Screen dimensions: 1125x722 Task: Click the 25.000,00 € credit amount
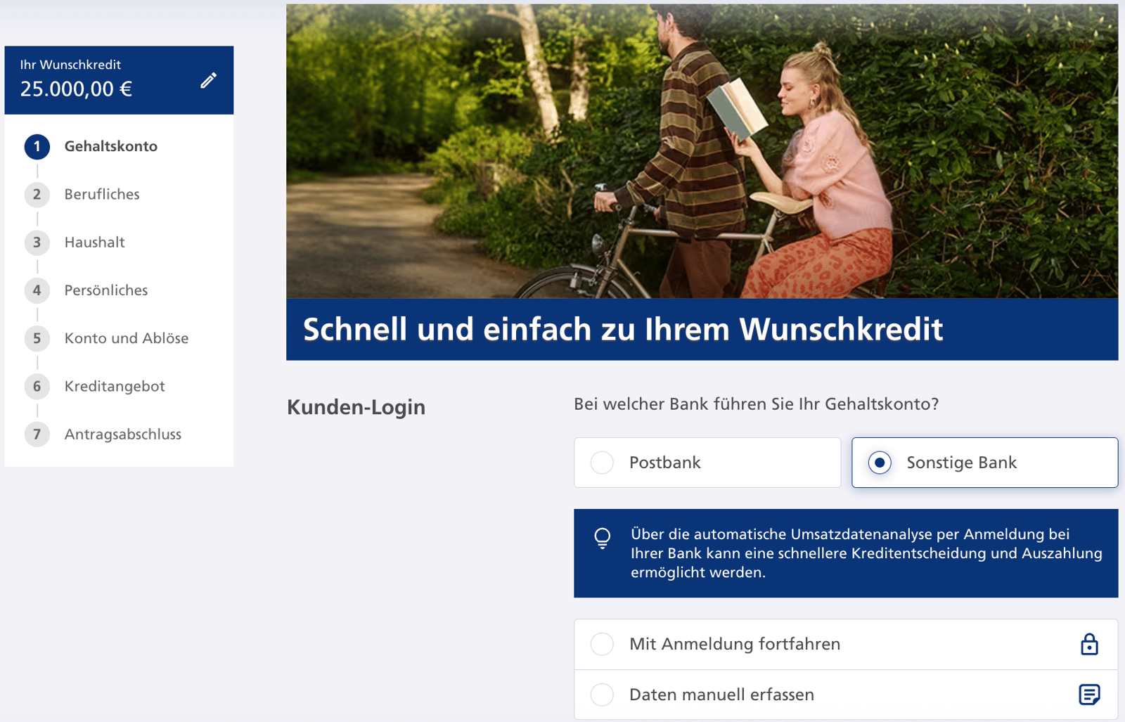point(76,89)
